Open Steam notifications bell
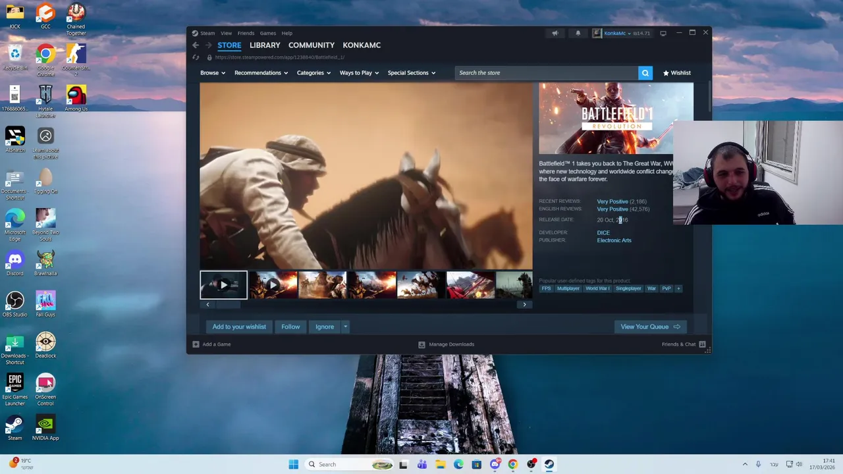The height and width of the screenshot is (474, 843). click(578, 33)
